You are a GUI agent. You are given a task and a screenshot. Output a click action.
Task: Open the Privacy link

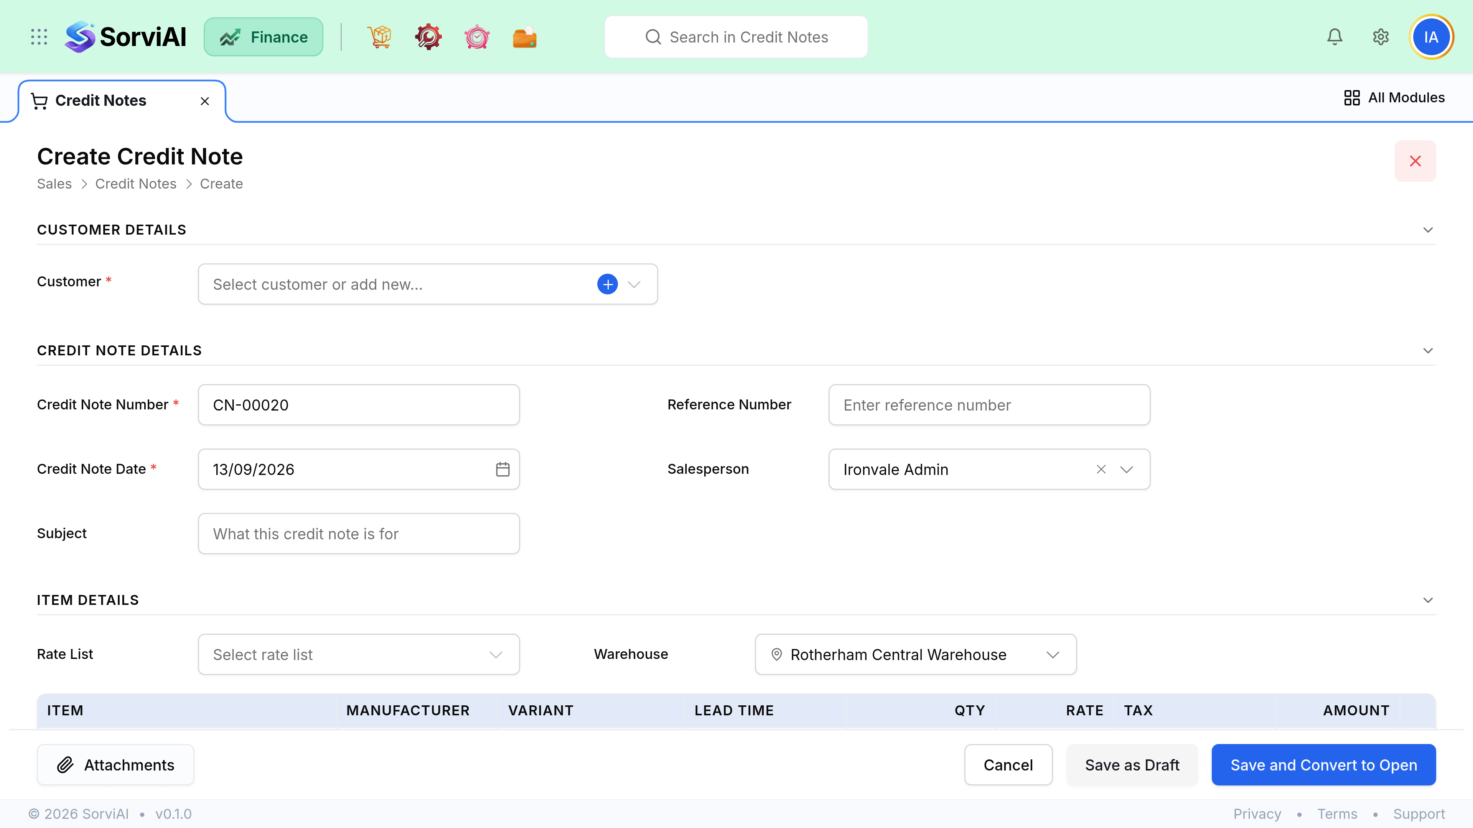[1257, 814]
